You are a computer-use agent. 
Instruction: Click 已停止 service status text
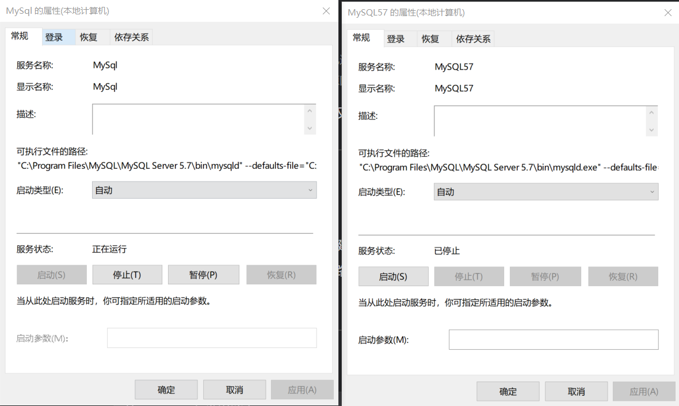[447, 251]
